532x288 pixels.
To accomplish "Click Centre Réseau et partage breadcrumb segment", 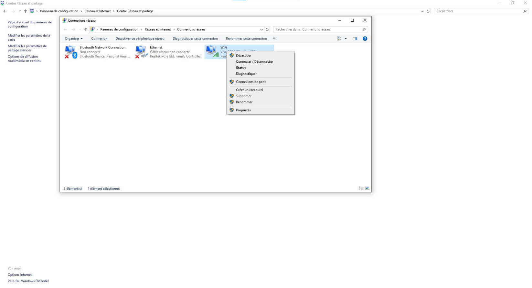I will click(x=135, y=11).
